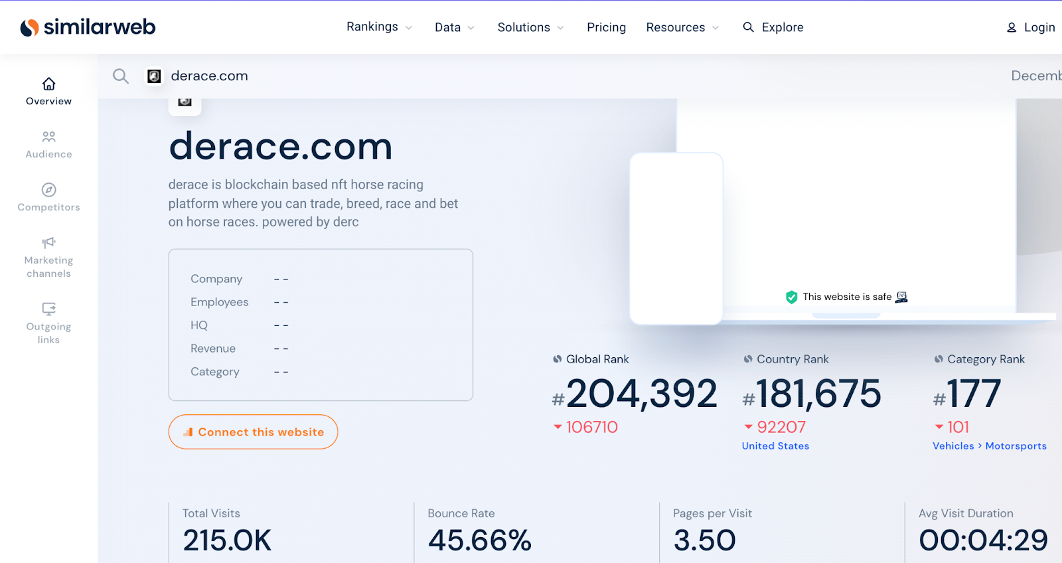The image size is (1062, 563).
Task: Open the United States country link
Action: 775,446
